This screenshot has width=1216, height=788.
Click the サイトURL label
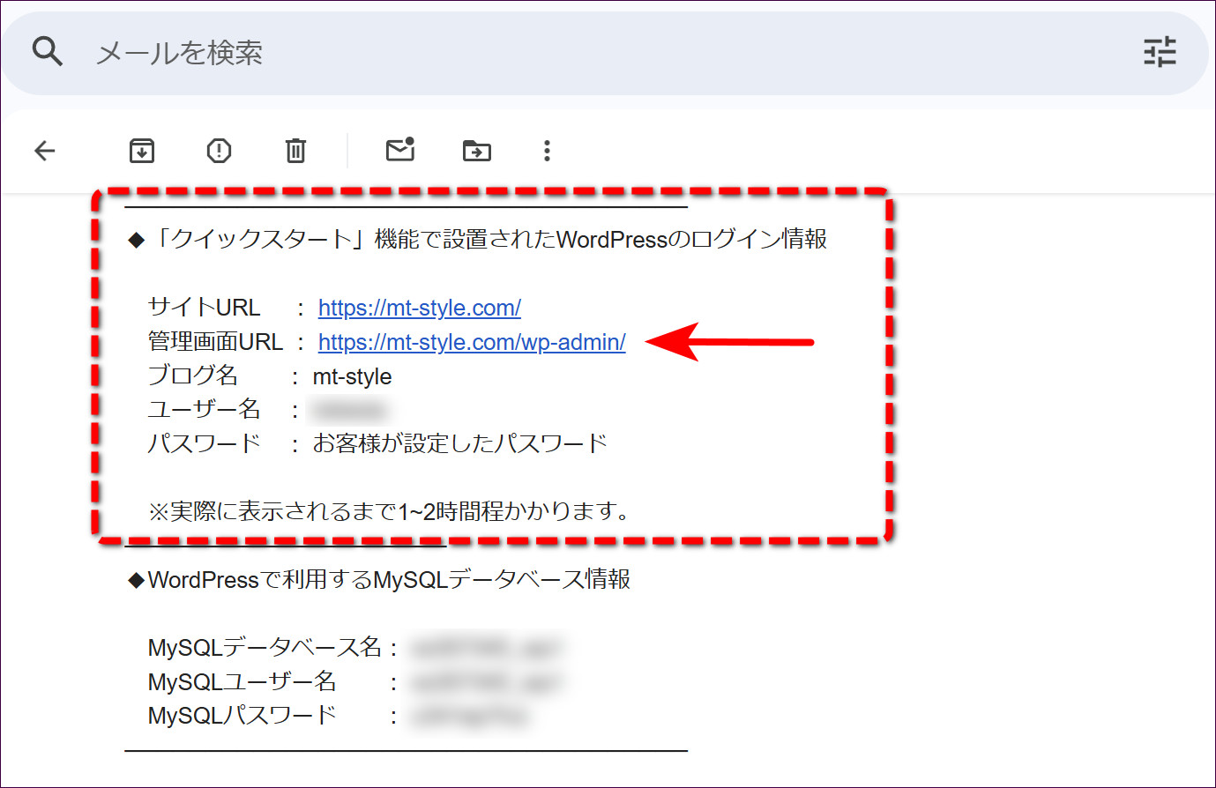[x=205, y=308]
